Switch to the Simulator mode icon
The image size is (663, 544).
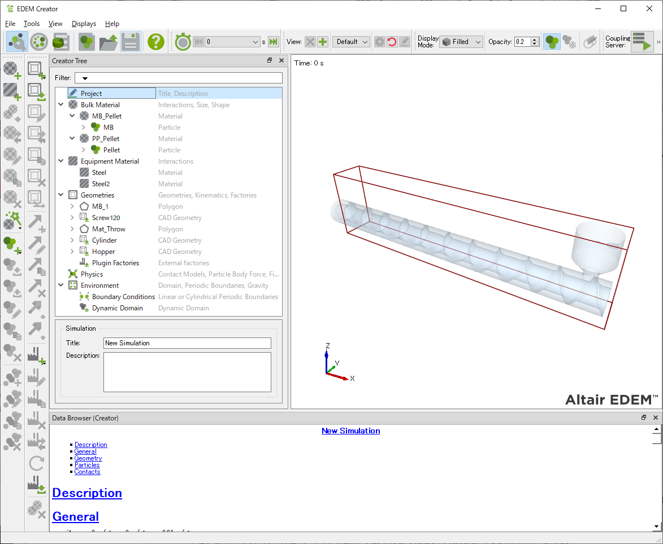[39, 42]
